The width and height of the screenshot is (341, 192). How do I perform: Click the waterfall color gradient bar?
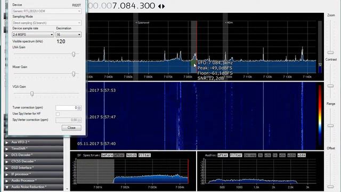click(320, 115)
